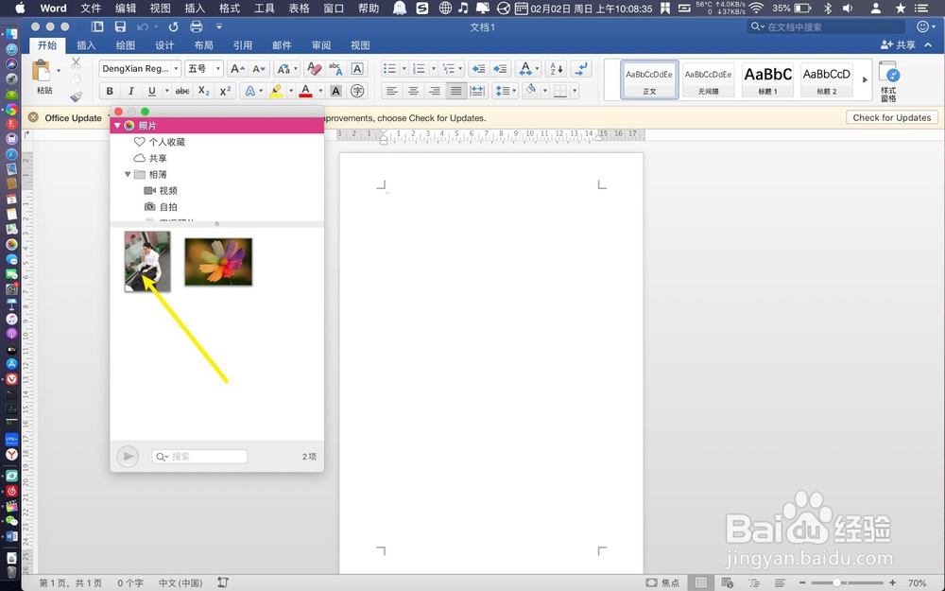Switch to the 插入 ribbon tab
The height and width of the screenshot is (591, 945).
[86, 45]
